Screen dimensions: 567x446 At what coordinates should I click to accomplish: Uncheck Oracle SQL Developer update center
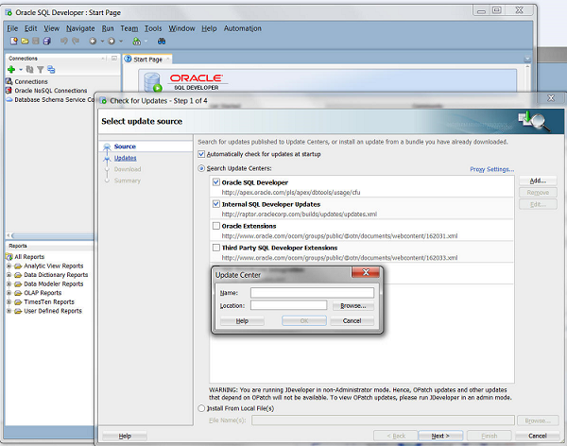[216, 182]
